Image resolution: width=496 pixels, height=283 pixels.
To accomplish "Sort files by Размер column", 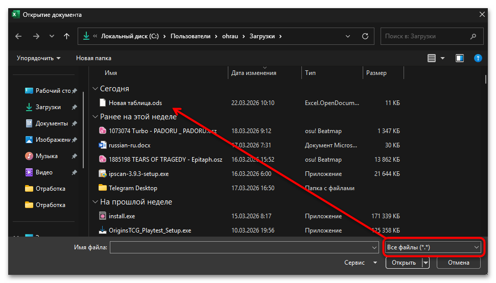I will pos(376,73).
